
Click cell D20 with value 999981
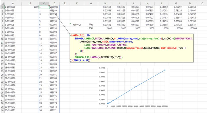tap(54, 75)
